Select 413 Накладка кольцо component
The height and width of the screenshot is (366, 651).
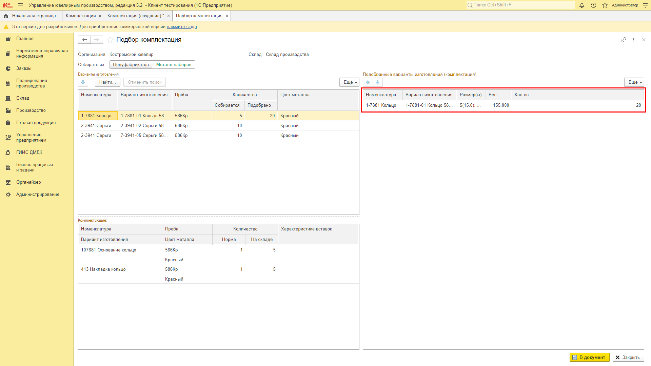click(x=219, y=274)
